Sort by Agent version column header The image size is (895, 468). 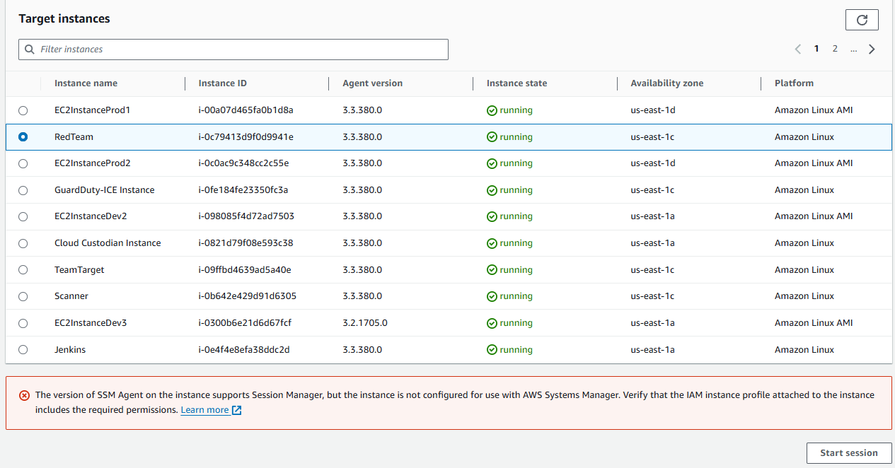pyautogui.click(x=372, y=83)
